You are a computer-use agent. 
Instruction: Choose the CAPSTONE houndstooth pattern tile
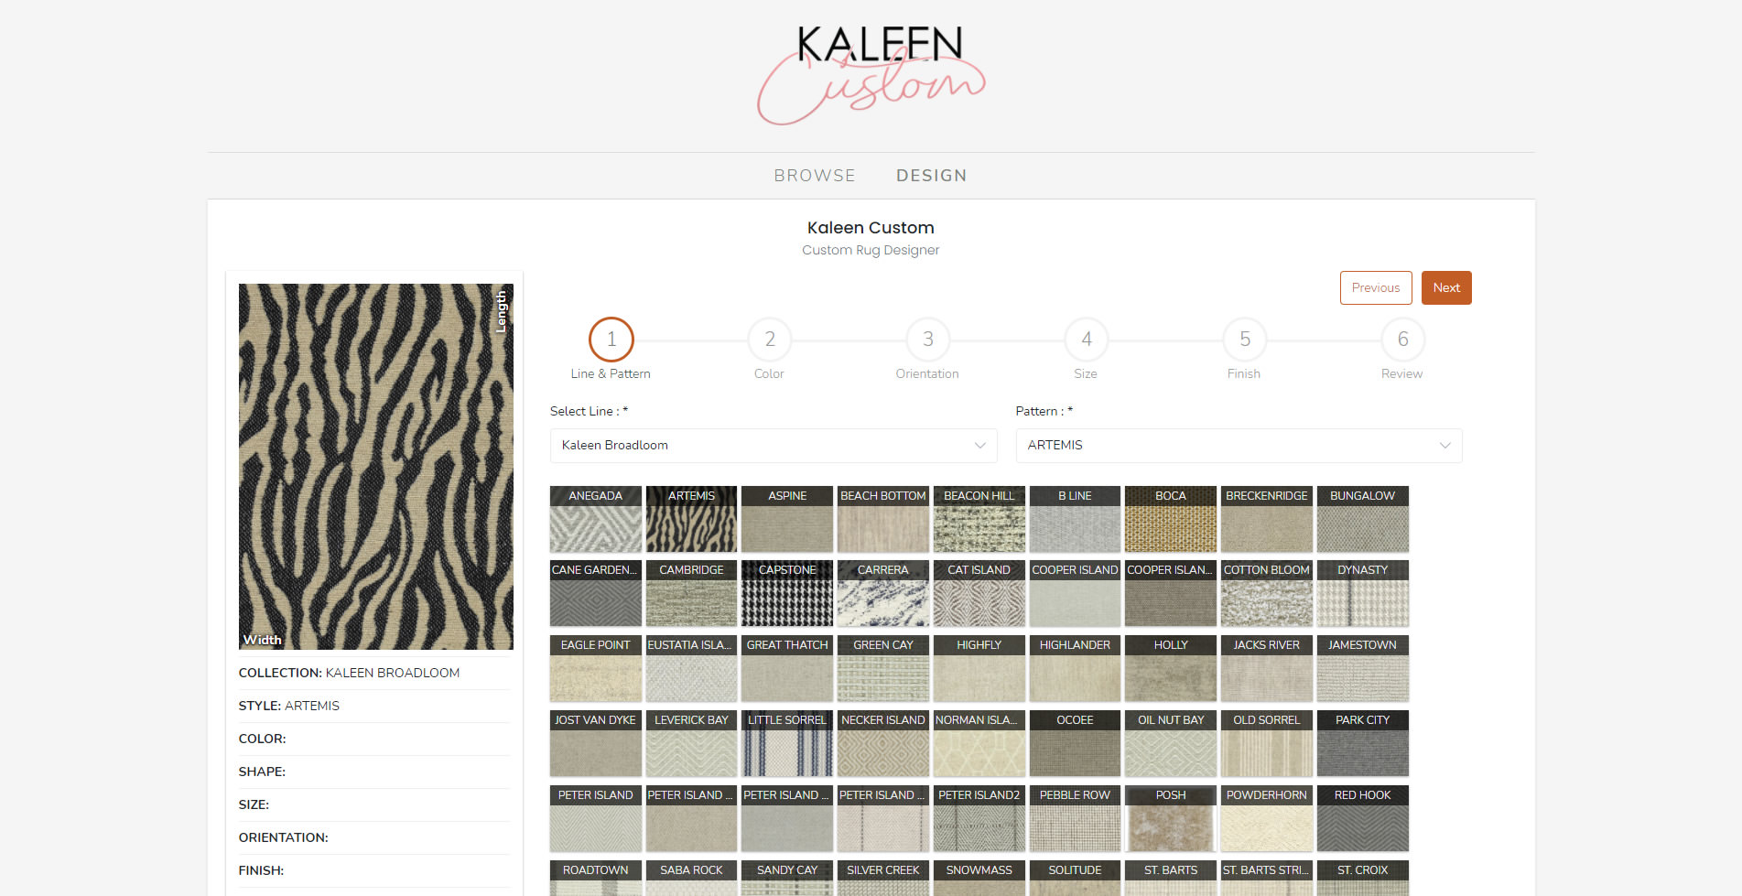tap(787, 593)
